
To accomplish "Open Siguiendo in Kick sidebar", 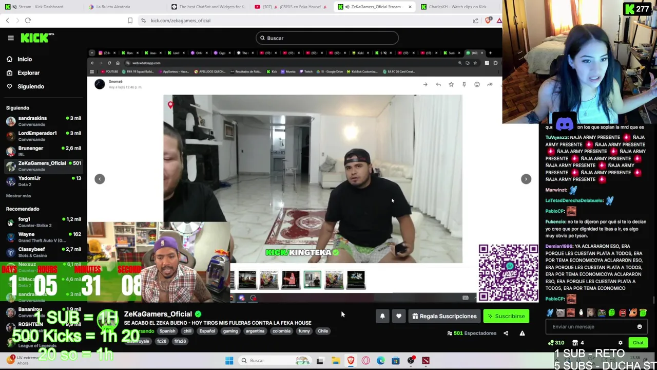I will coord(30,86).
